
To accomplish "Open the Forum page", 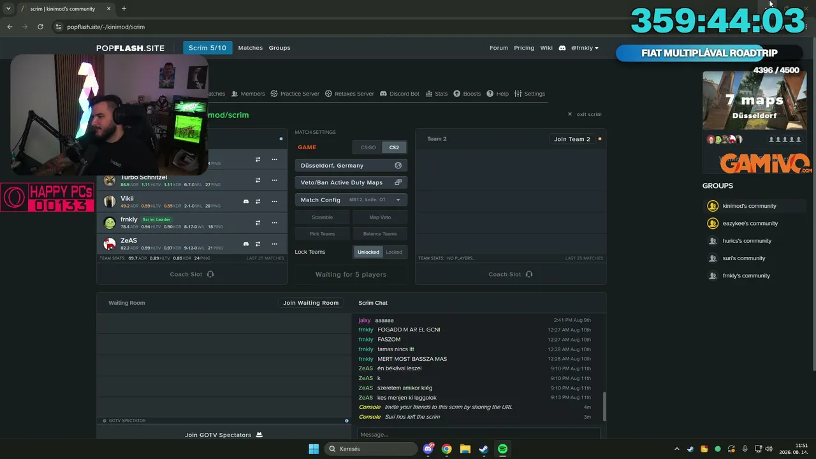I will [x=499, y=48].
